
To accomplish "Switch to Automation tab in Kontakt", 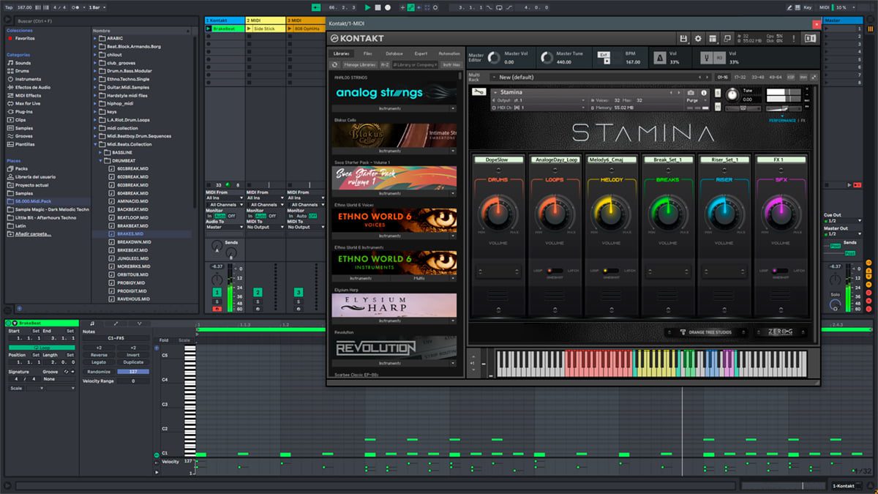I will point(449,53).
